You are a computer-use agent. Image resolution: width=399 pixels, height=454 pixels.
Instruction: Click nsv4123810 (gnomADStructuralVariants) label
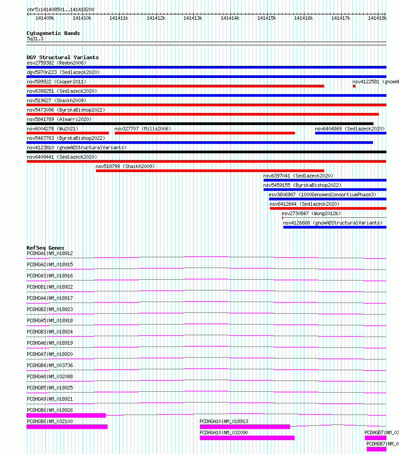pyautogui.click(x=77, y=147)
